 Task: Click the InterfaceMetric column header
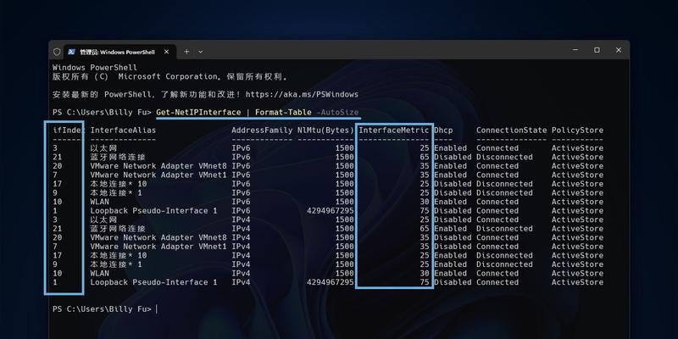pos(394,131)
